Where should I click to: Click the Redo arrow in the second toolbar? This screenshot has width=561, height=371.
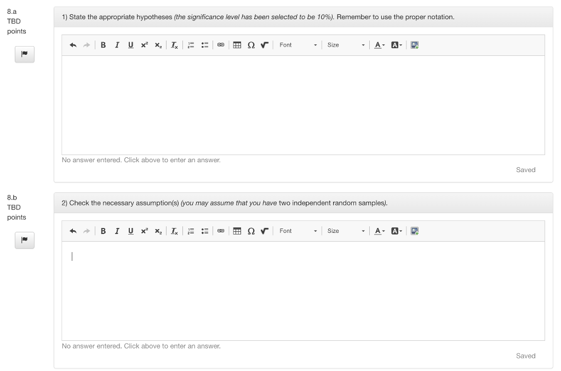pyautogui.click(x=87, y=231)
